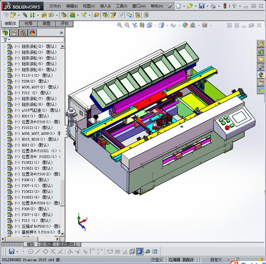Open the DisplayManager color wheel tab
Image resolution: width=266 pixels, height=264 pixels.
tap(32, 33)
